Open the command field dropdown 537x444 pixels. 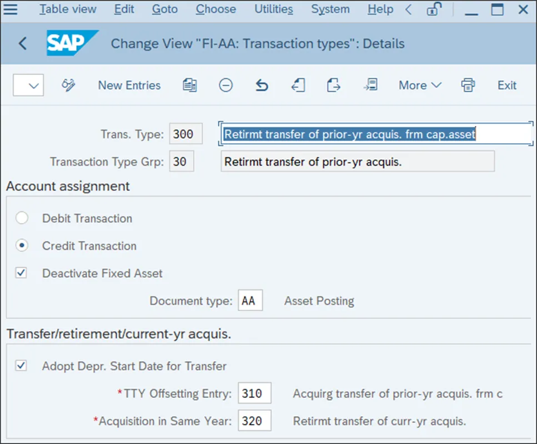tap(28, 85)
